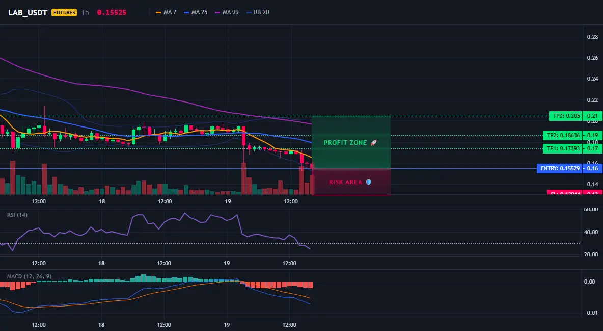Click the 0.28 price axis value
Image resolution: width=603 pixels, height=331 pixels.
(x=593, y=37)
